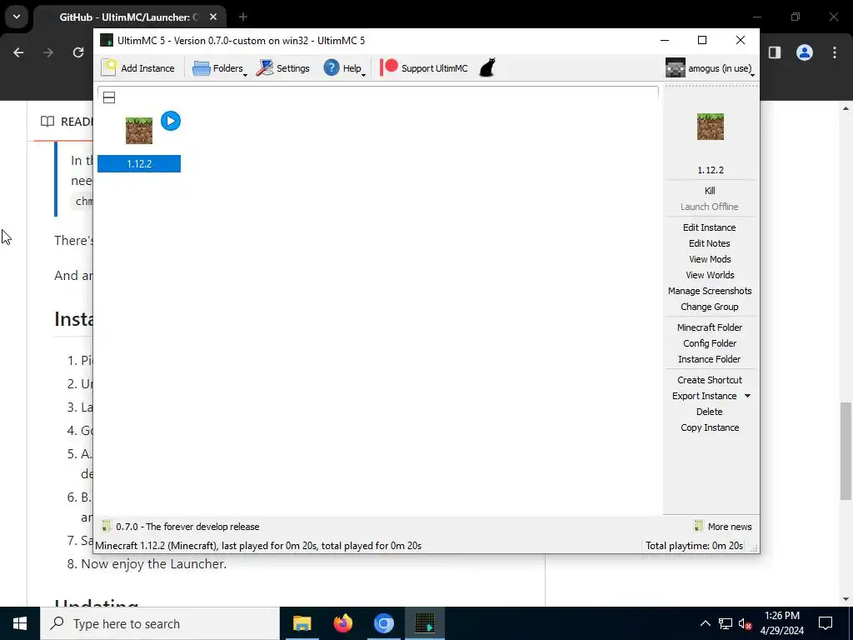The image size is (853, 640).
Task: Open Firefox from taskbar
Action: pyautogui.click(x=342, y=623)
